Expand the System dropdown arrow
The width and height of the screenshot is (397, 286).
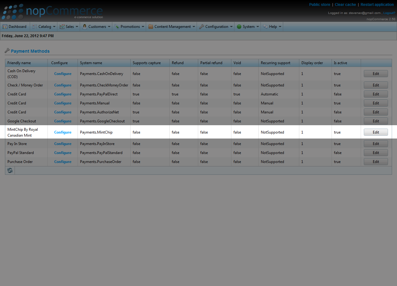[x=258, y=27]
